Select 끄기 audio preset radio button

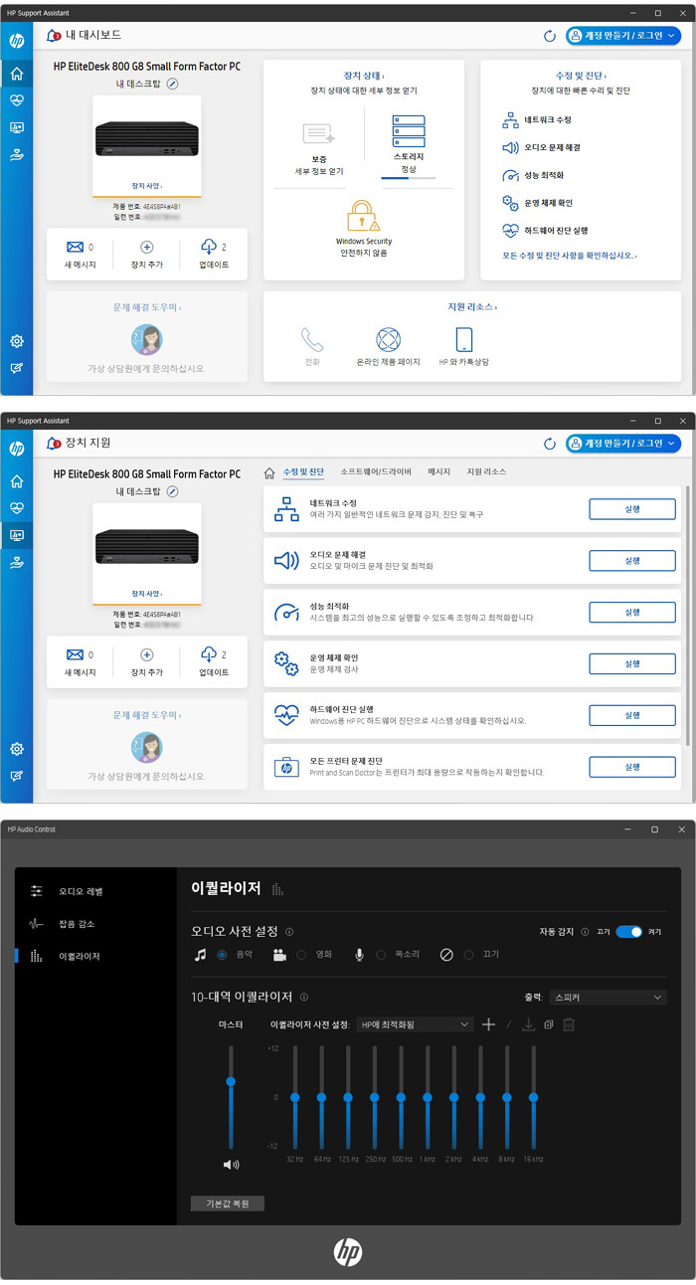(468, 955)
